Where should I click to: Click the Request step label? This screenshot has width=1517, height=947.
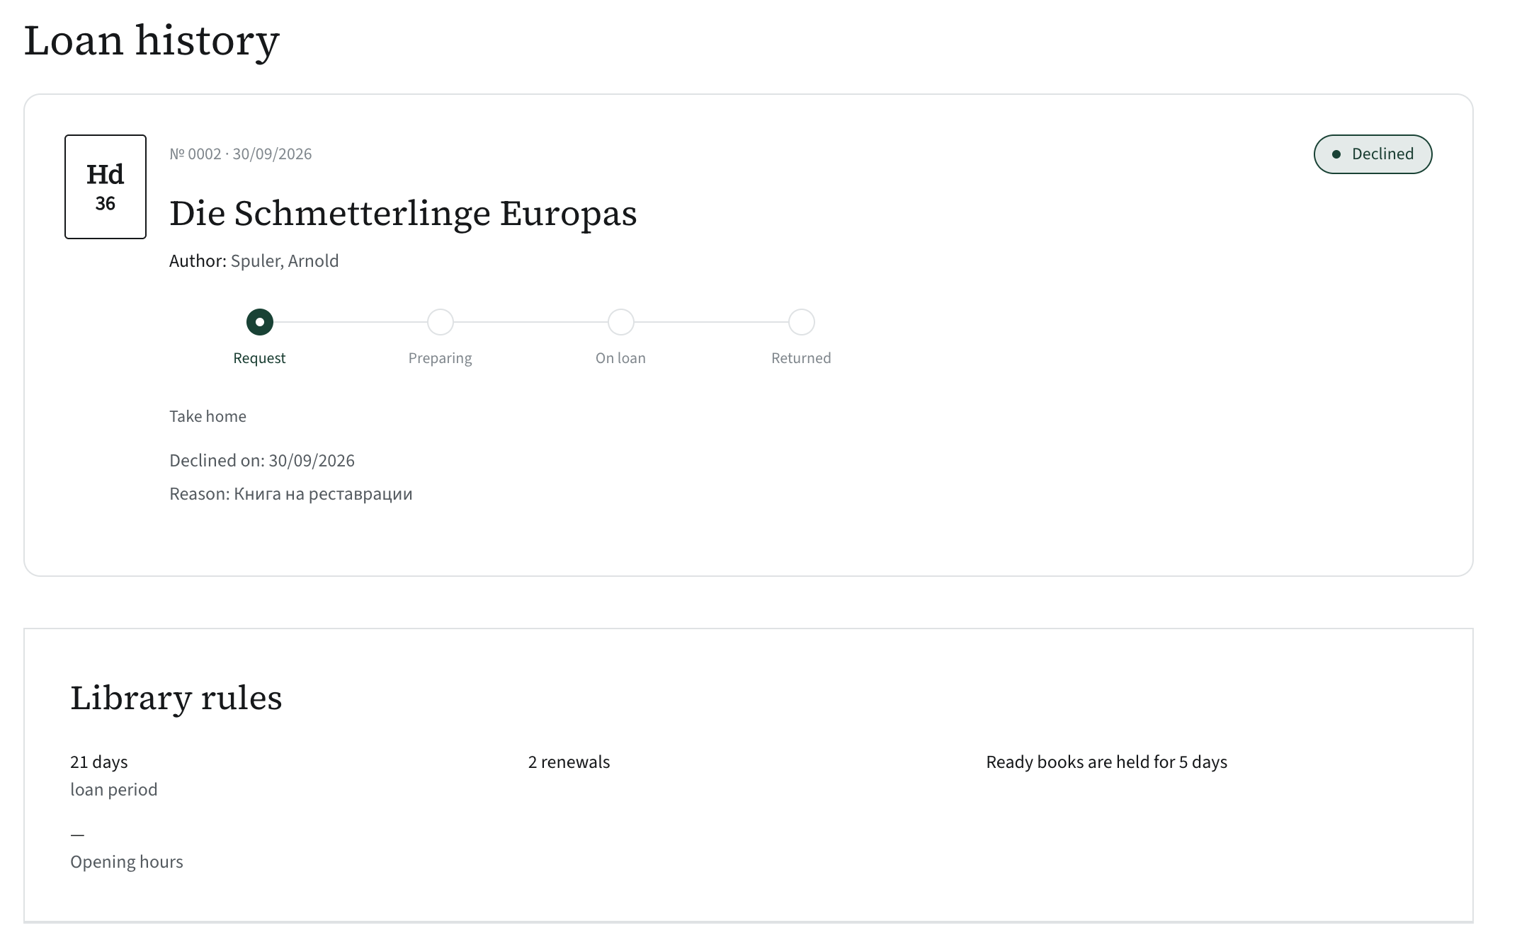point(259,358)
